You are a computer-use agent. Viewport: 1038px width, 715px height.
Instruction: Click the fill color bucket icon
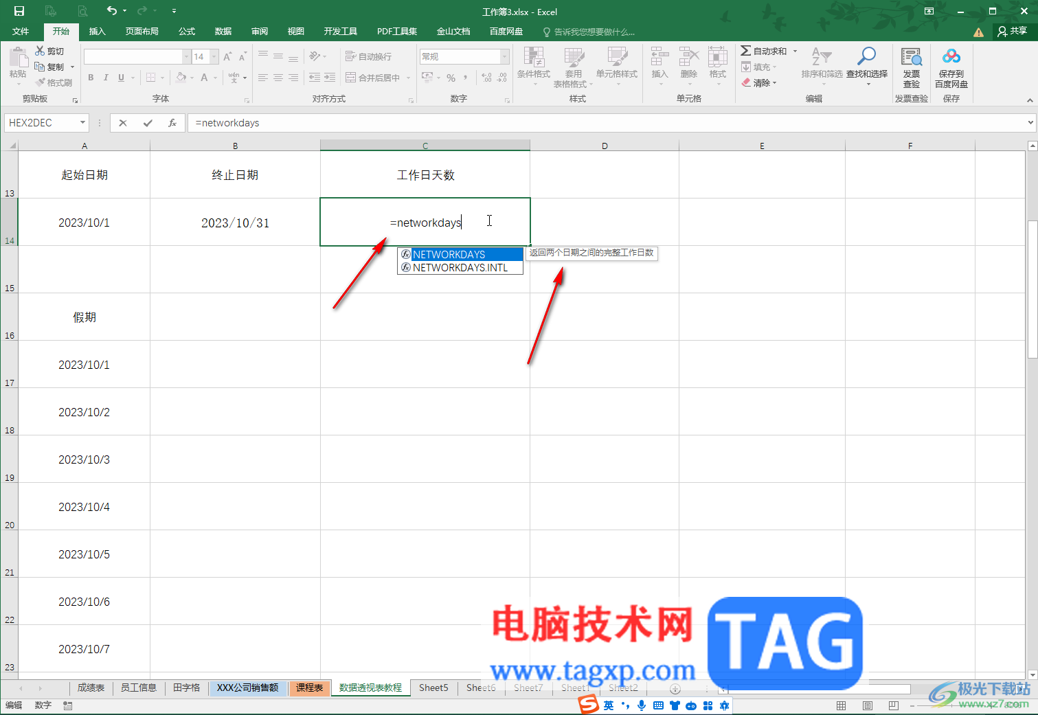pyautogui.click(x=181, y=78)
